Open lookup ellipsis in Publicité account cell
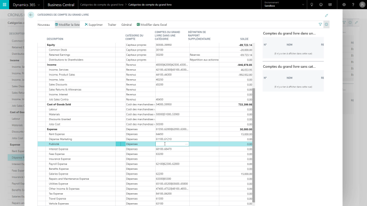 [186, 144]
